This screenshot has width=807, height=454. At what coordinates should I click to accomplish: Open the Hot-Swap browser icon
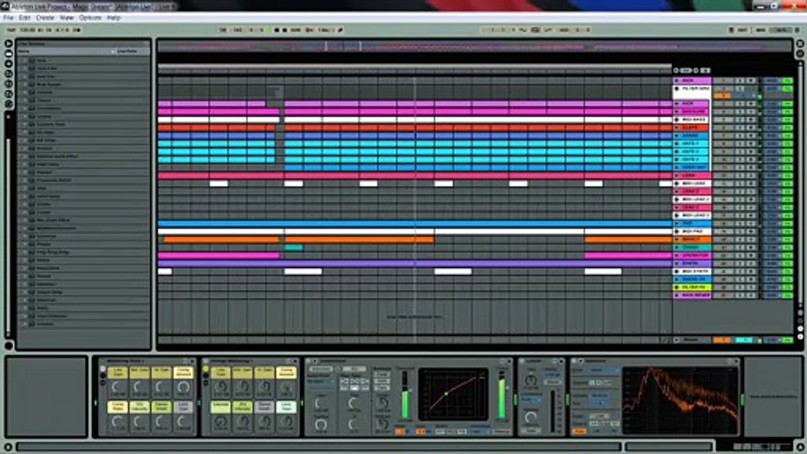9,104
